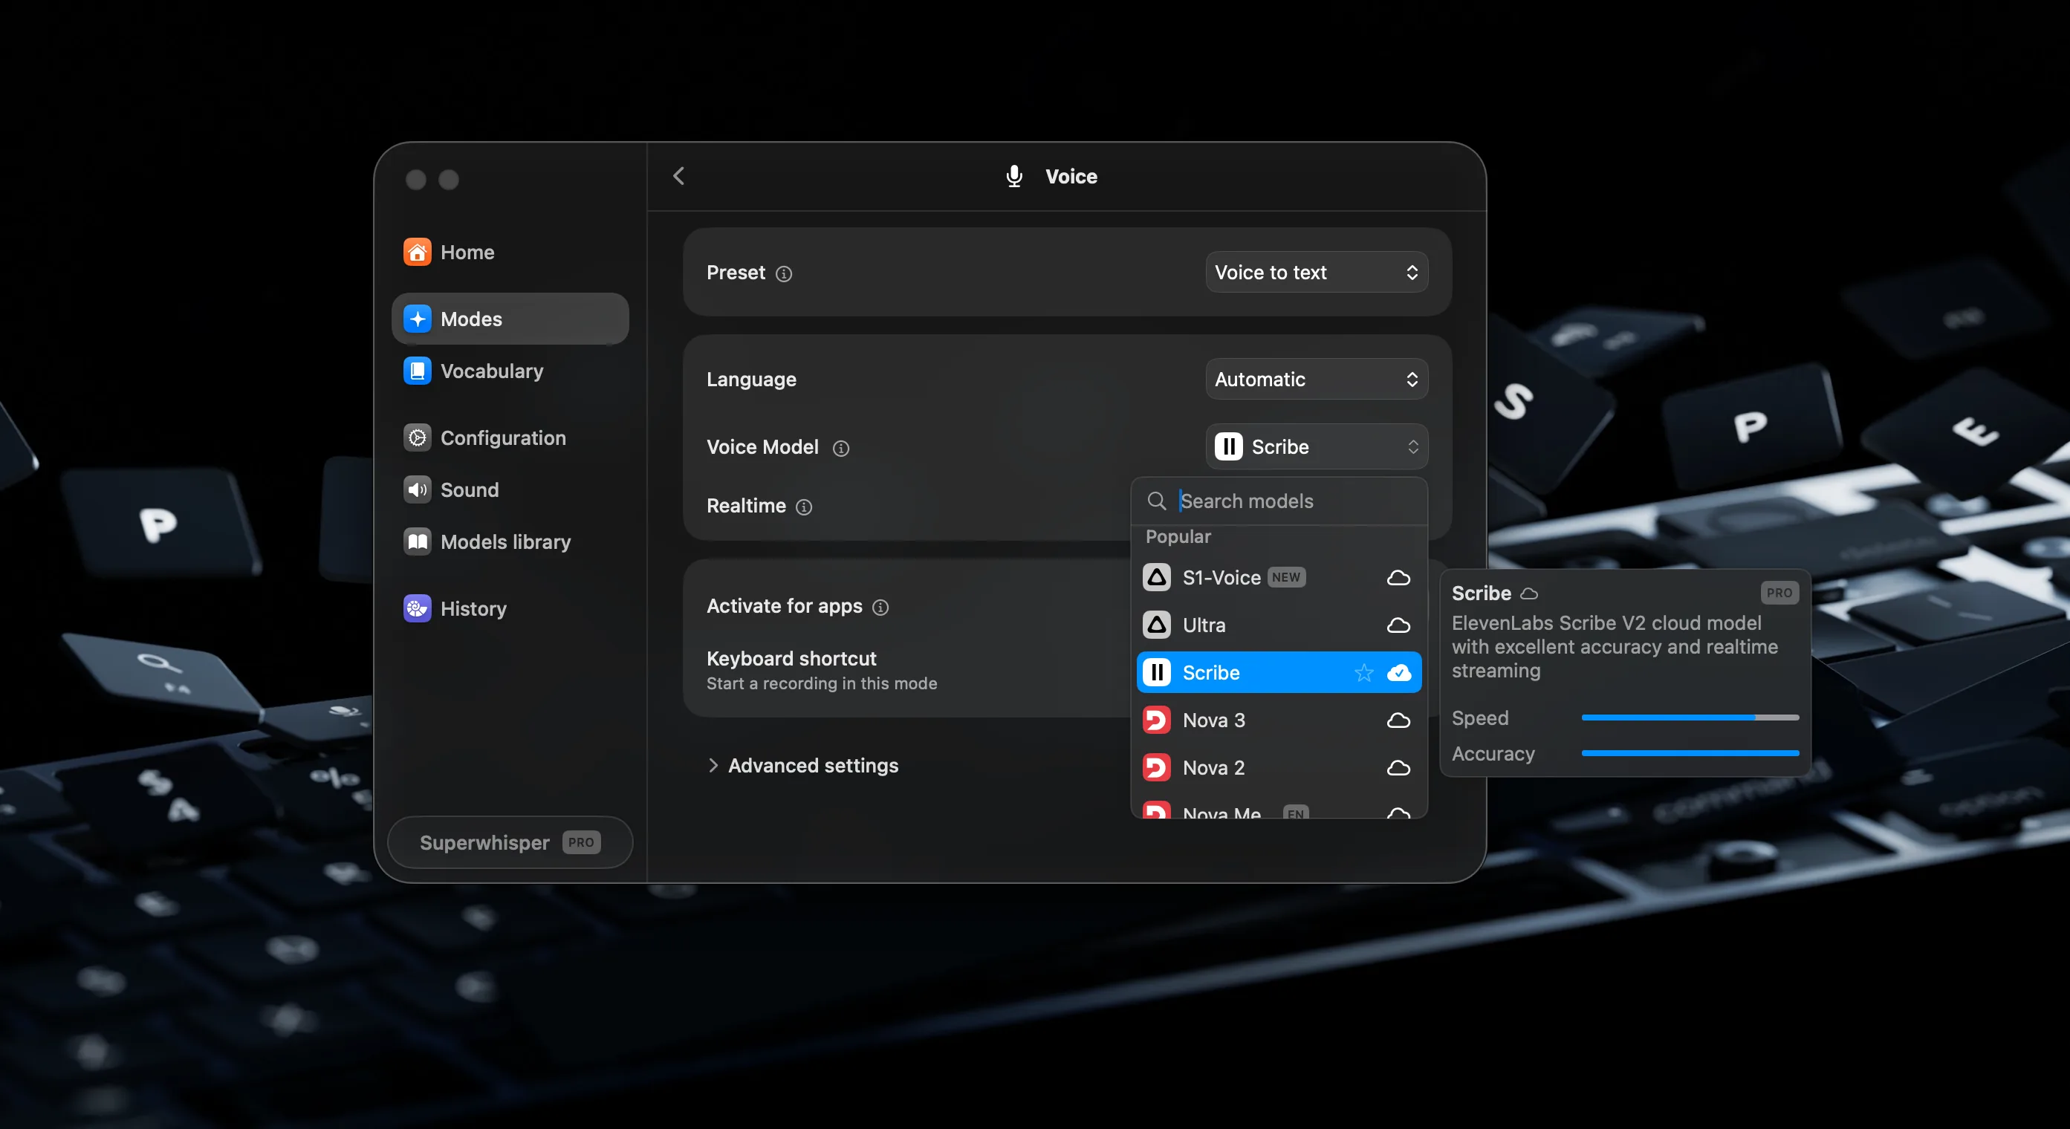
Task: Show info for Voice Model
Action: click(840, 449)
